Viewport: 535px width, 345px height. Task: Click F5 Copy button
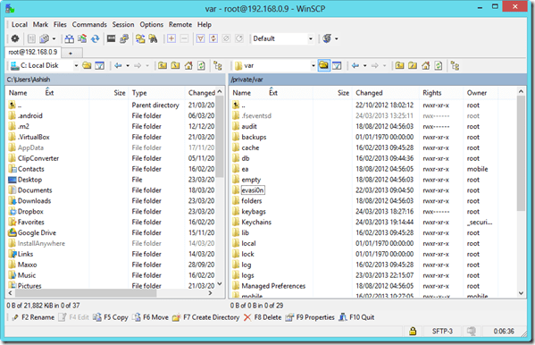[111, 317]
